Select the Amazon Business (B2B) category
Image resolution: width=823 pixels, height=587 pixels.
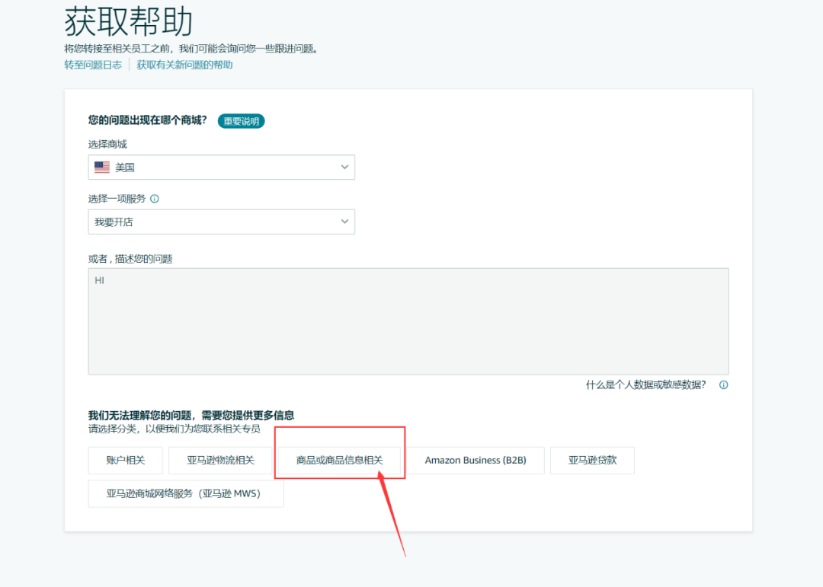(476, 460)
